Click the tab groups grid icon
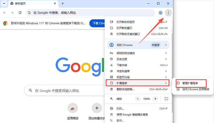The width and height of the screenshot is (214, 123). point(112,77)
